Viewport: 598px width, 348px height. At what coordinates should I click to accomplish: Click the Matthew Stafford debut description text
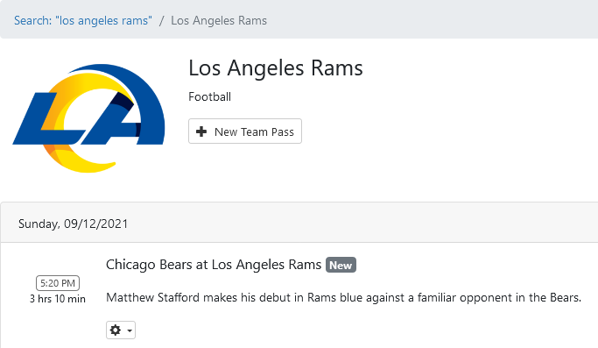[343, 297]
